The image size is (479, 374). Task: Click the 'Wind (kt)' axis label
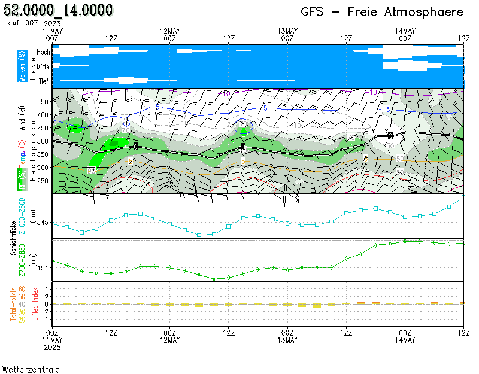(22, 118)
